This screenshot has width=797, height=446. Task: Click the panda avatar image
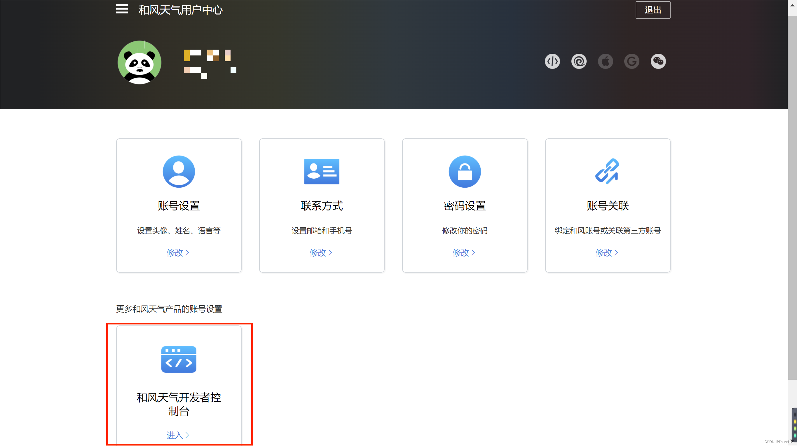click(139, 62)
